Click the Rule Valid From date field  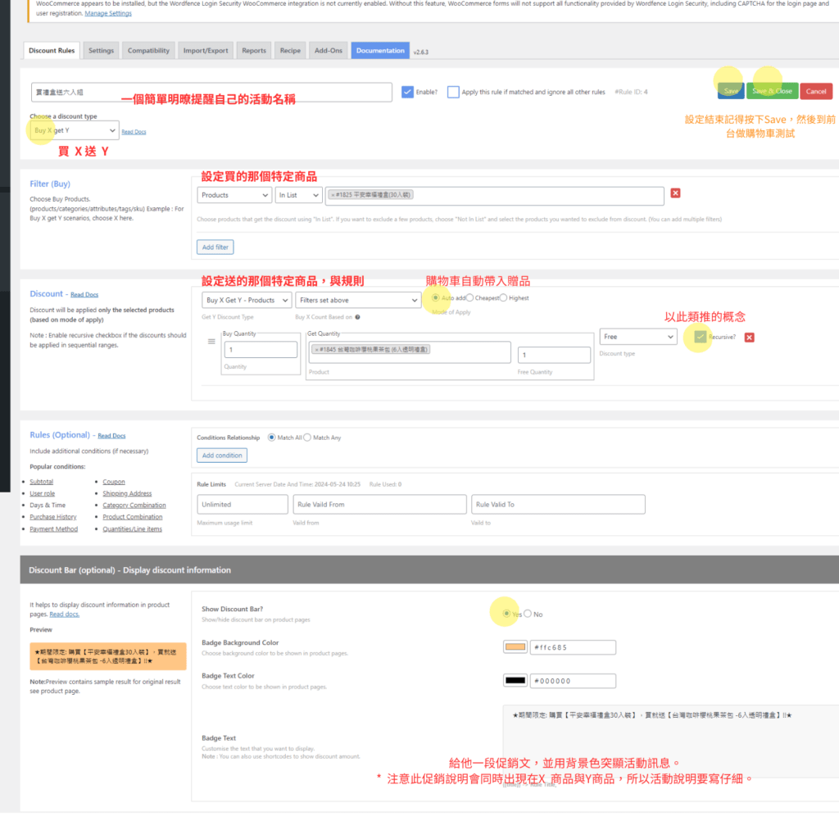coord(379,505)
